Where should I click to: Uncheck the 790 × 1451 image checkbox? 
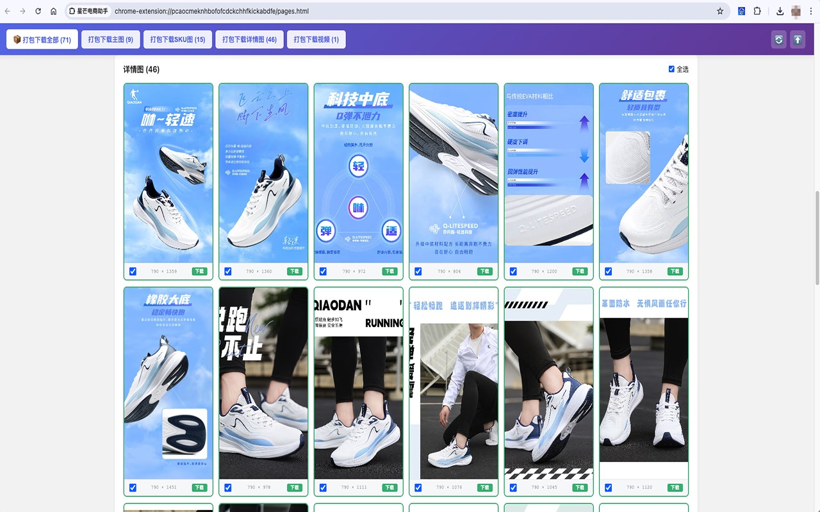click(133, 488)
